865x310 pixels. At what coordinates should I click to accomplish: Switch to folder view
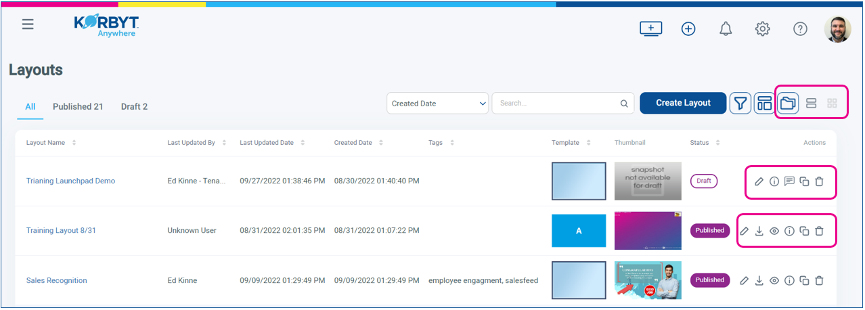(x=788, y=104)
